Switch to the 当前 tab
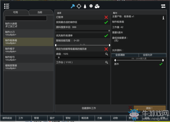Image resolution: width=170 pixels, height=122 pixels. 40,12
